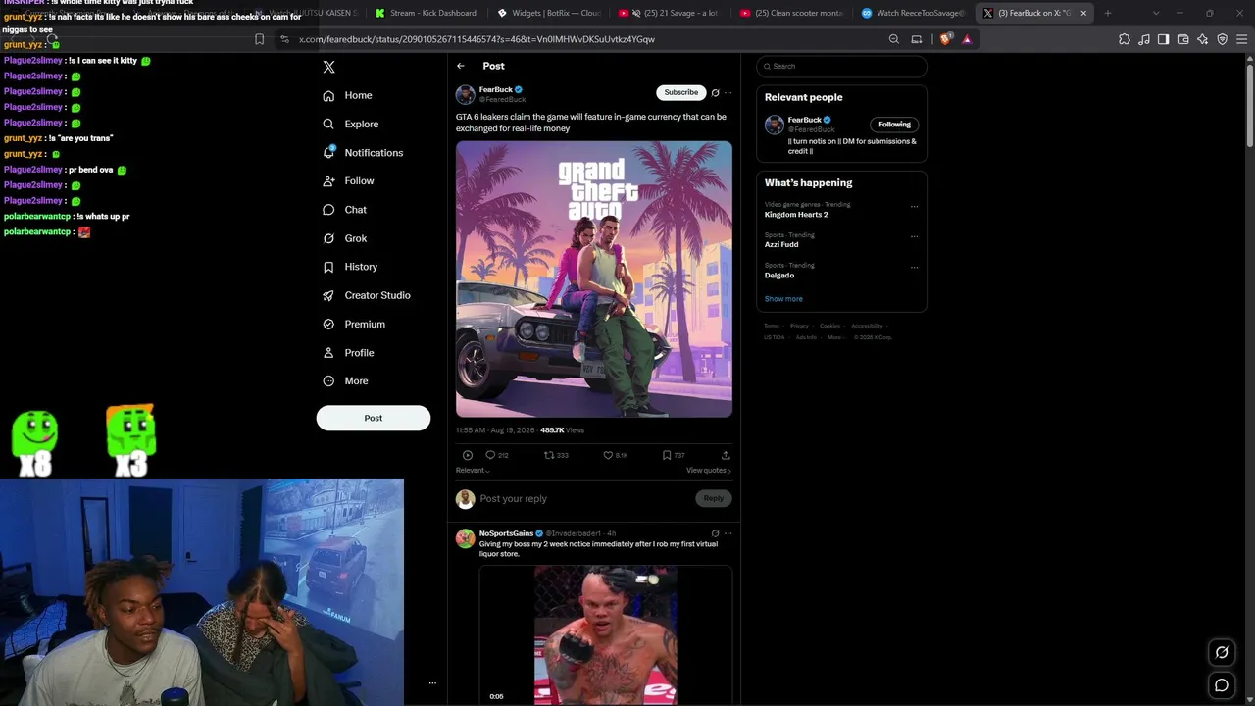Image resolution: width=1255 pixels, height=706 pixels.
Task: Toggle the Following button for FearBuck
Action: click(894, 125)
